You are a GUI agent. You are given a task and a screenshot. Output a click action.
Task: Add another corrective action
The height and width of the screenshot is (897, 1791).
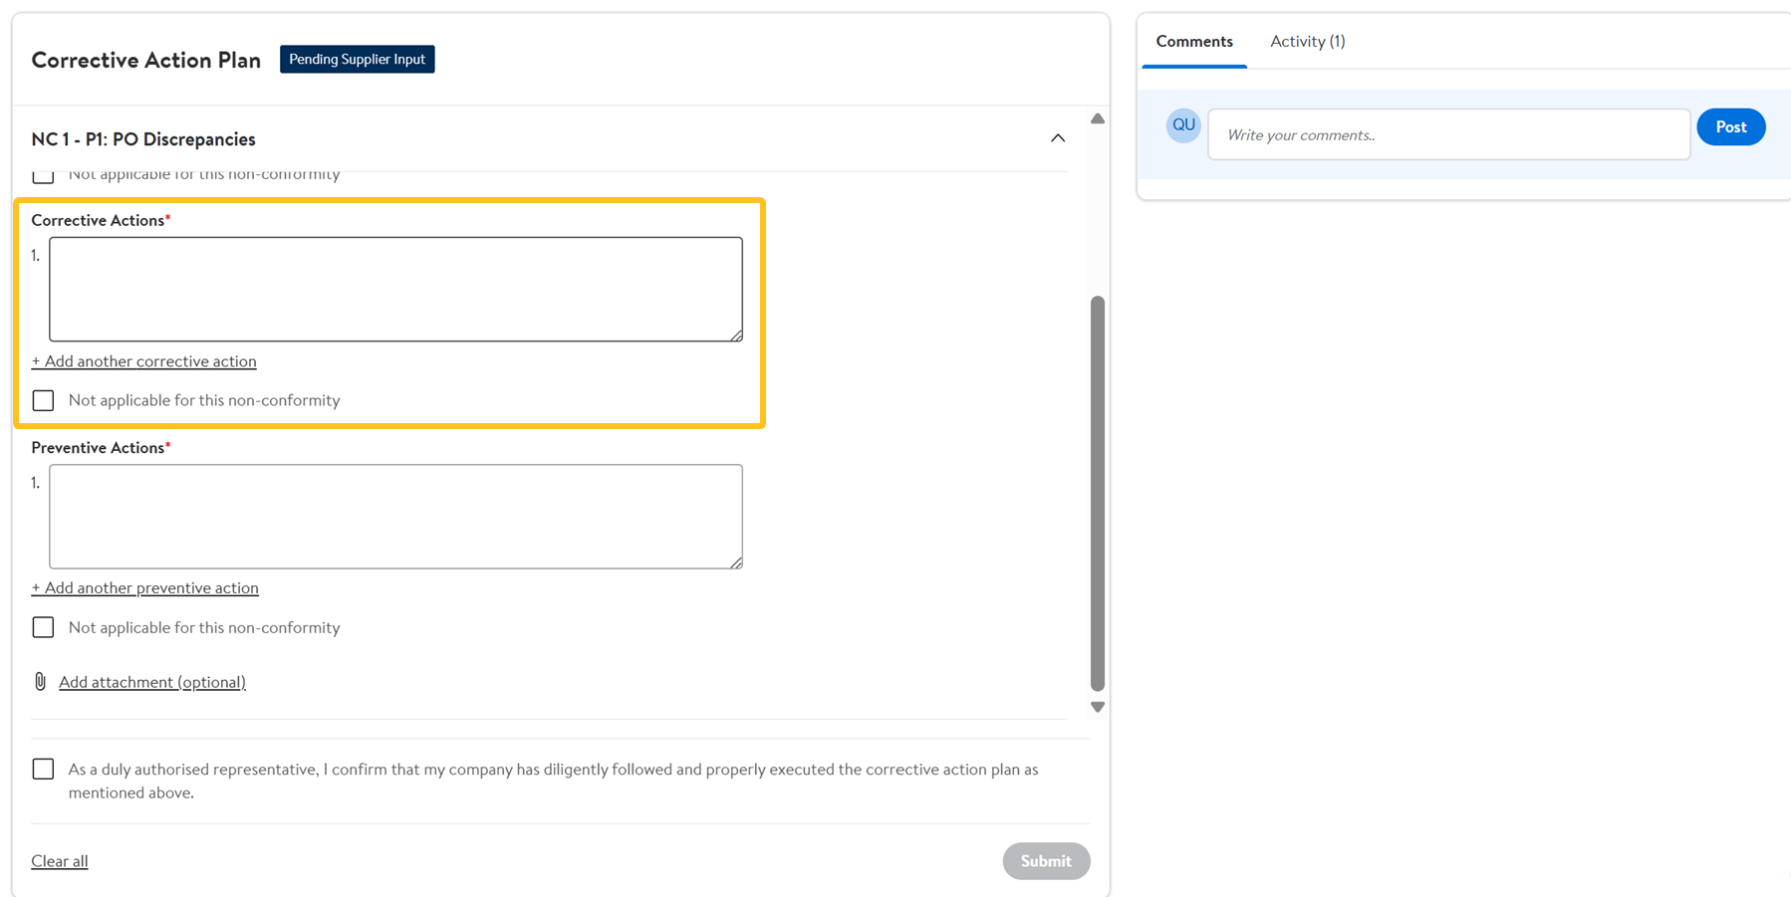coord(144,361)
